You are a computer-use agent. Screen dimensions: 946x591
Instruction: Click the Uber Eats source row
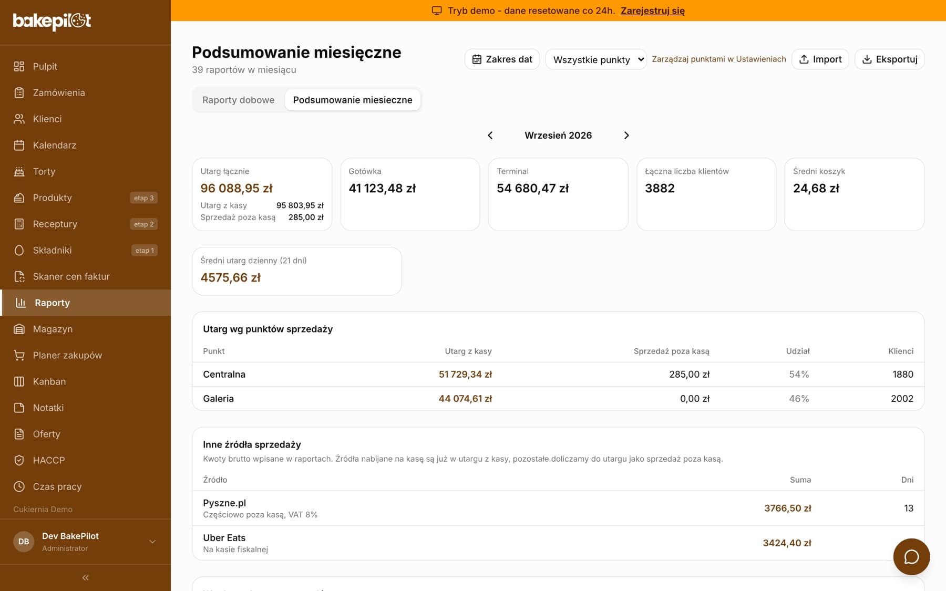point(558,543)
